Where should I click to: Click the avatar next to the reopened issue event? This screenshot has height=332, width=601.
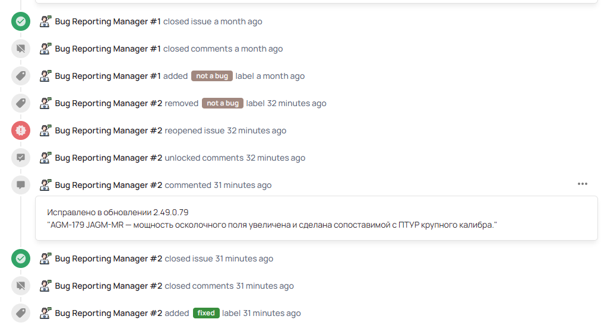pyautogui.click(x=46, y=130)
